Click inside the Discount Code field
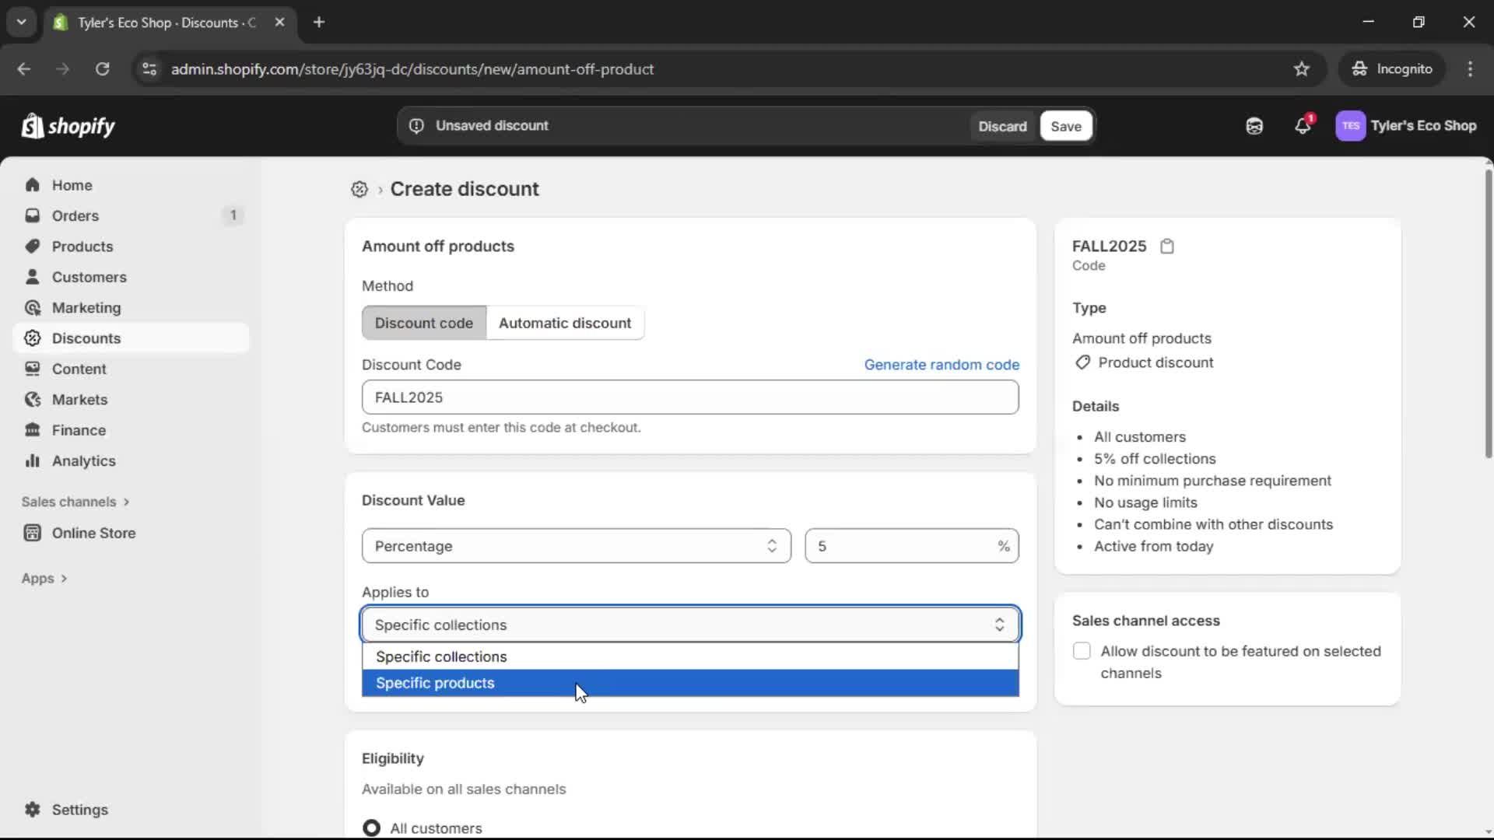This screenshot has width=1494, height=840. pyautogui.click(x=689, y=397)
